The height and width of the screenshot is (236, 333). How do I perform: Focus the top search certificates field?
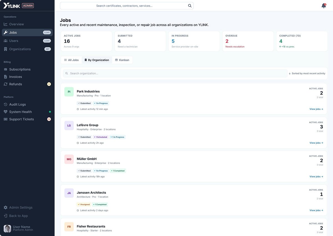click(x=127, y=6)
